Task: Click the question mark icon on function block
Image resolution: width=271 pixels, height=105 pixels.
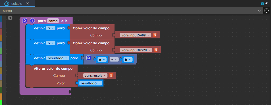Action: tap(32, 21)
